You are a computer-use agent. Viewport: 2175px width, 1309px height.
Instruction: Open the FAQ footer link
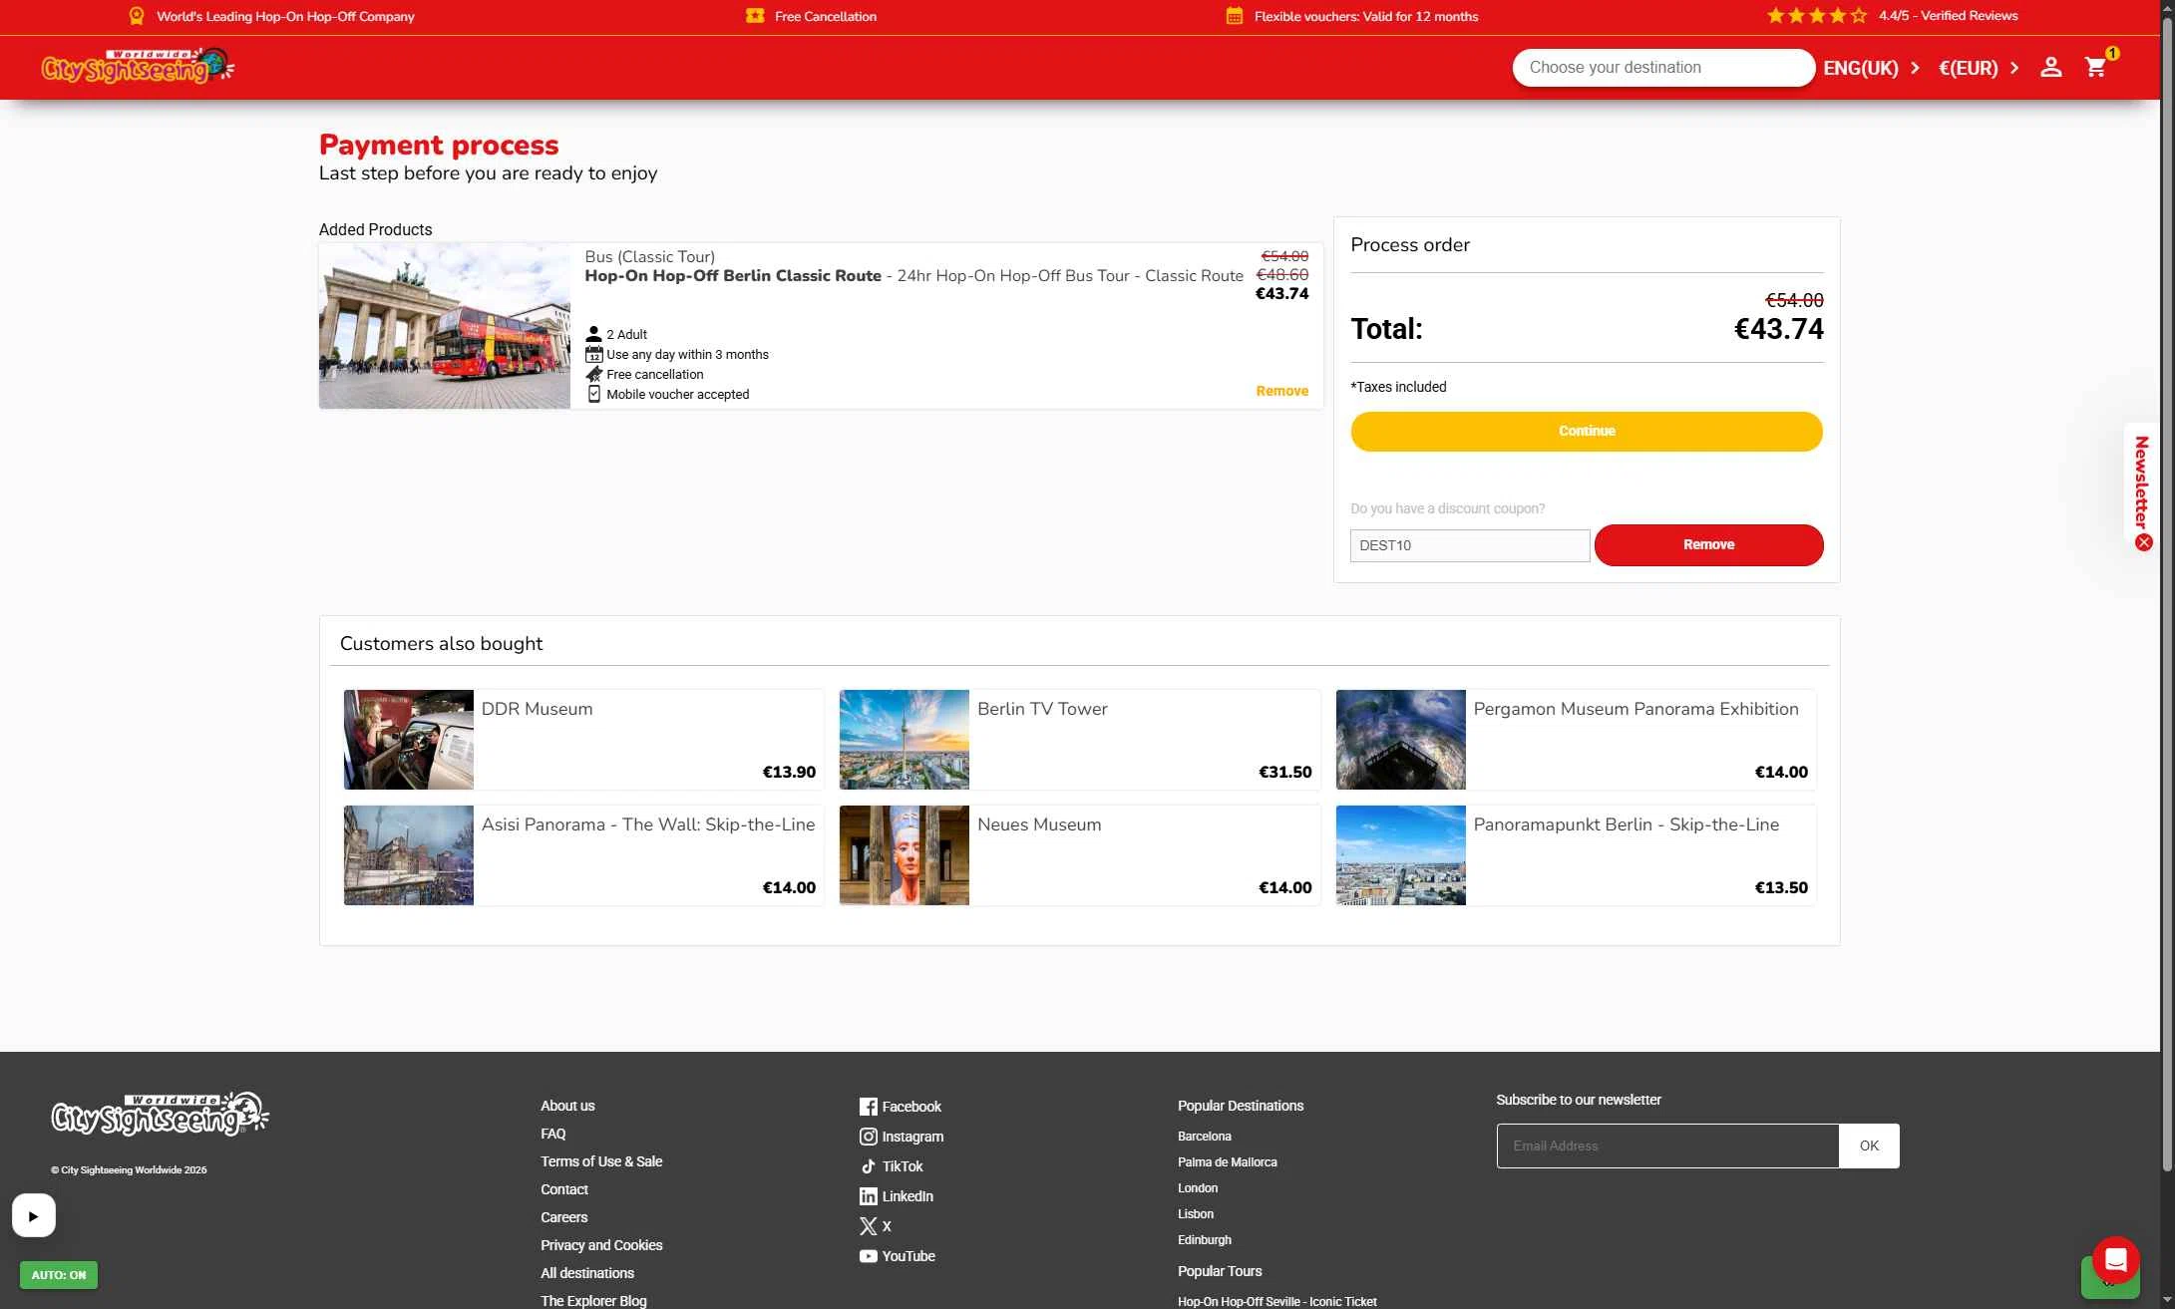coord(552,1134)
